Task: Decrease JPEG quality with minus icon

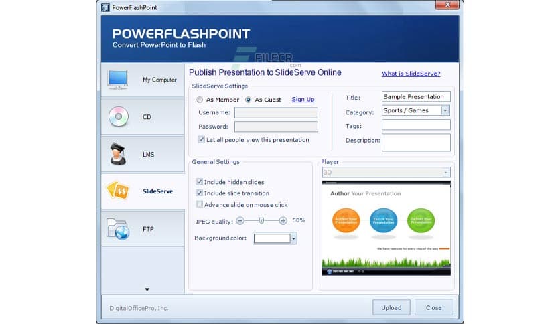Action: click(x=240, y=221)
